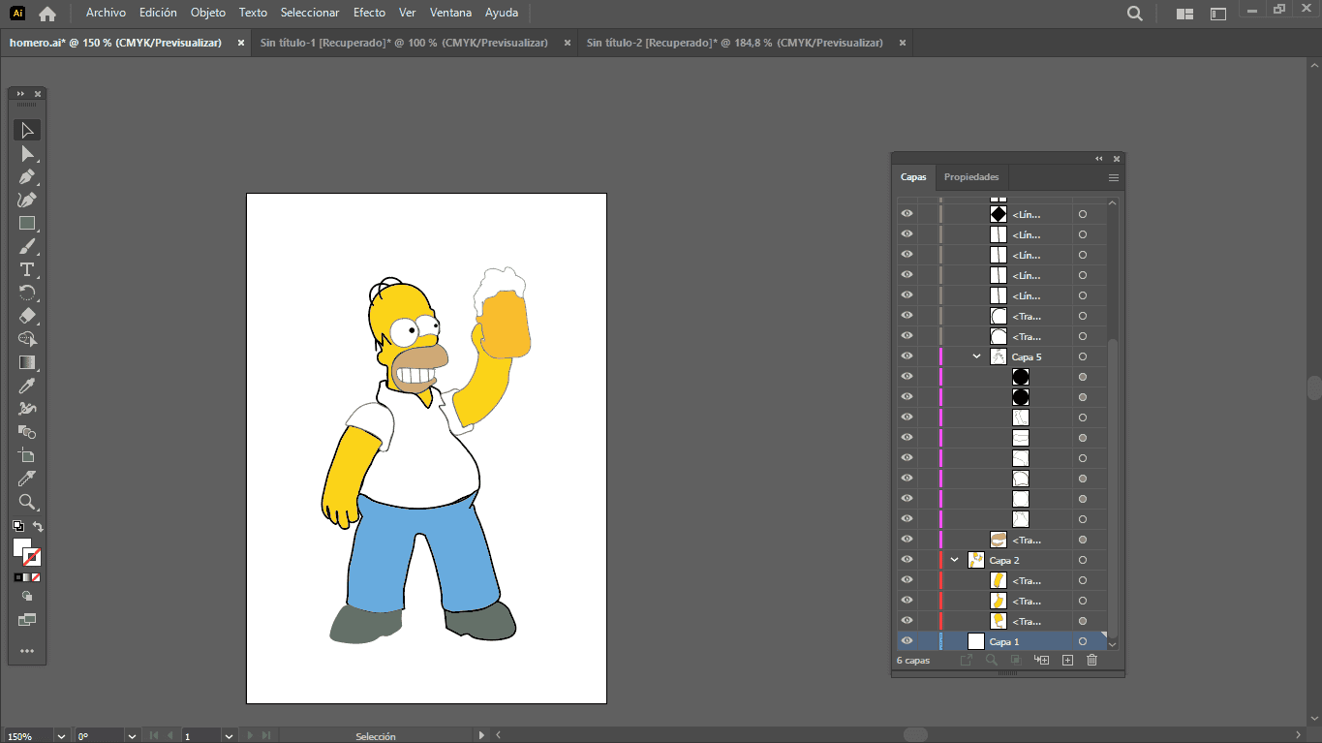Screen dimensions: 1322x743
Task: Switch to Propiedades panel tab
Action: point(971,177)
